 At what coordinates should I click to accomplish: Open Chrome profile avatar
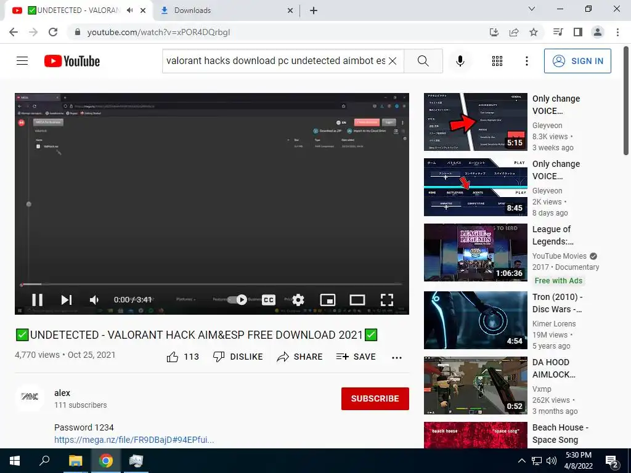tap(598, 32)
